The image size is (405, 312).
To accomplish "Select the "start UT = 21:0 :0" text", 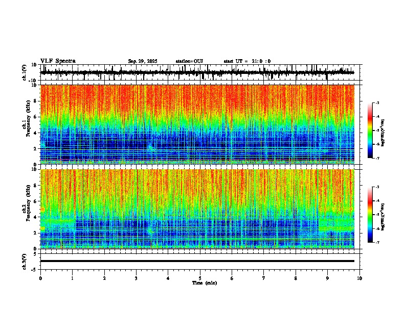I will click(247, 61).
